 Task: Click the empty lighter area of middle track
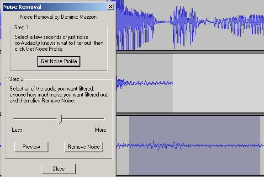click(218, 83)
